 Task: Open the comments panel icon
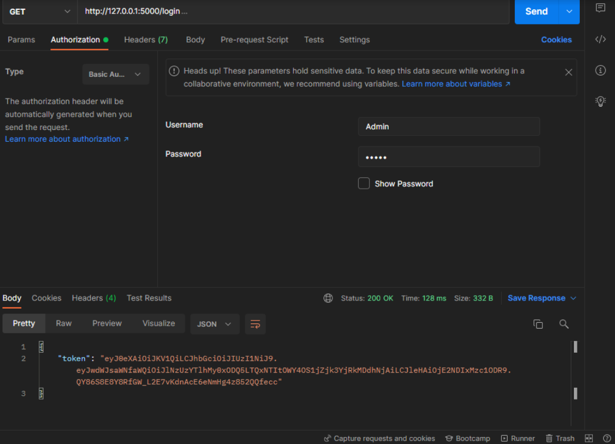click(x=600, y=9)
